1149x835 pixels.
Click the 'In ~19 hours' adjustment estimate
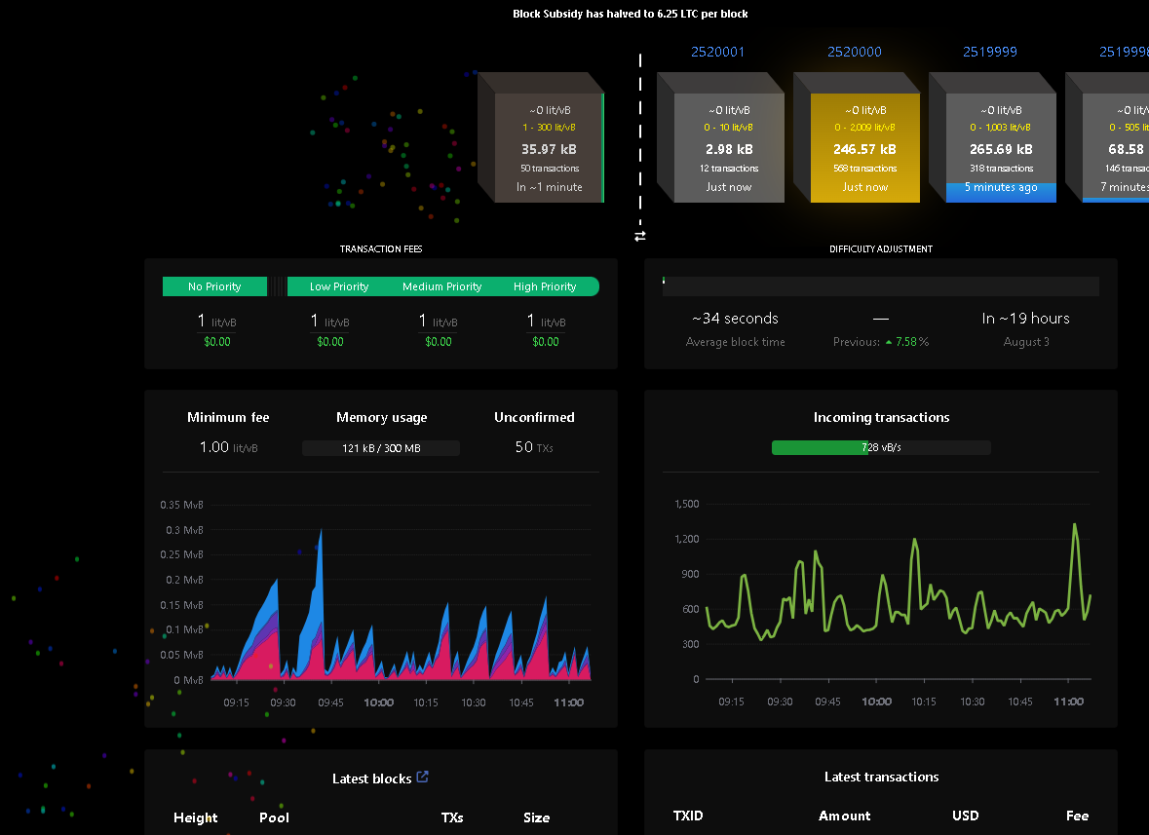tap(1025, 319)
